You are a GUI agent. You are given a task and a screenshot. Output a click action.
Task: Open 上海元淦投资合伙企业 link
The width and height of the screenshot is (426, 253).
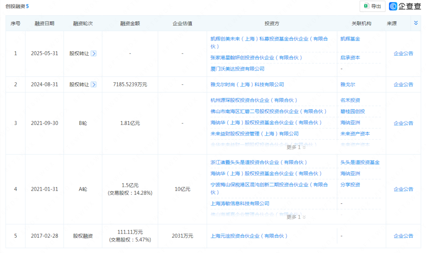249,236
